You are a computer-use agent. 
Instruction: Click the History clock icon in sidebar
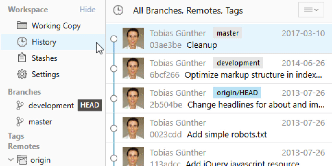tap(22, 42)
